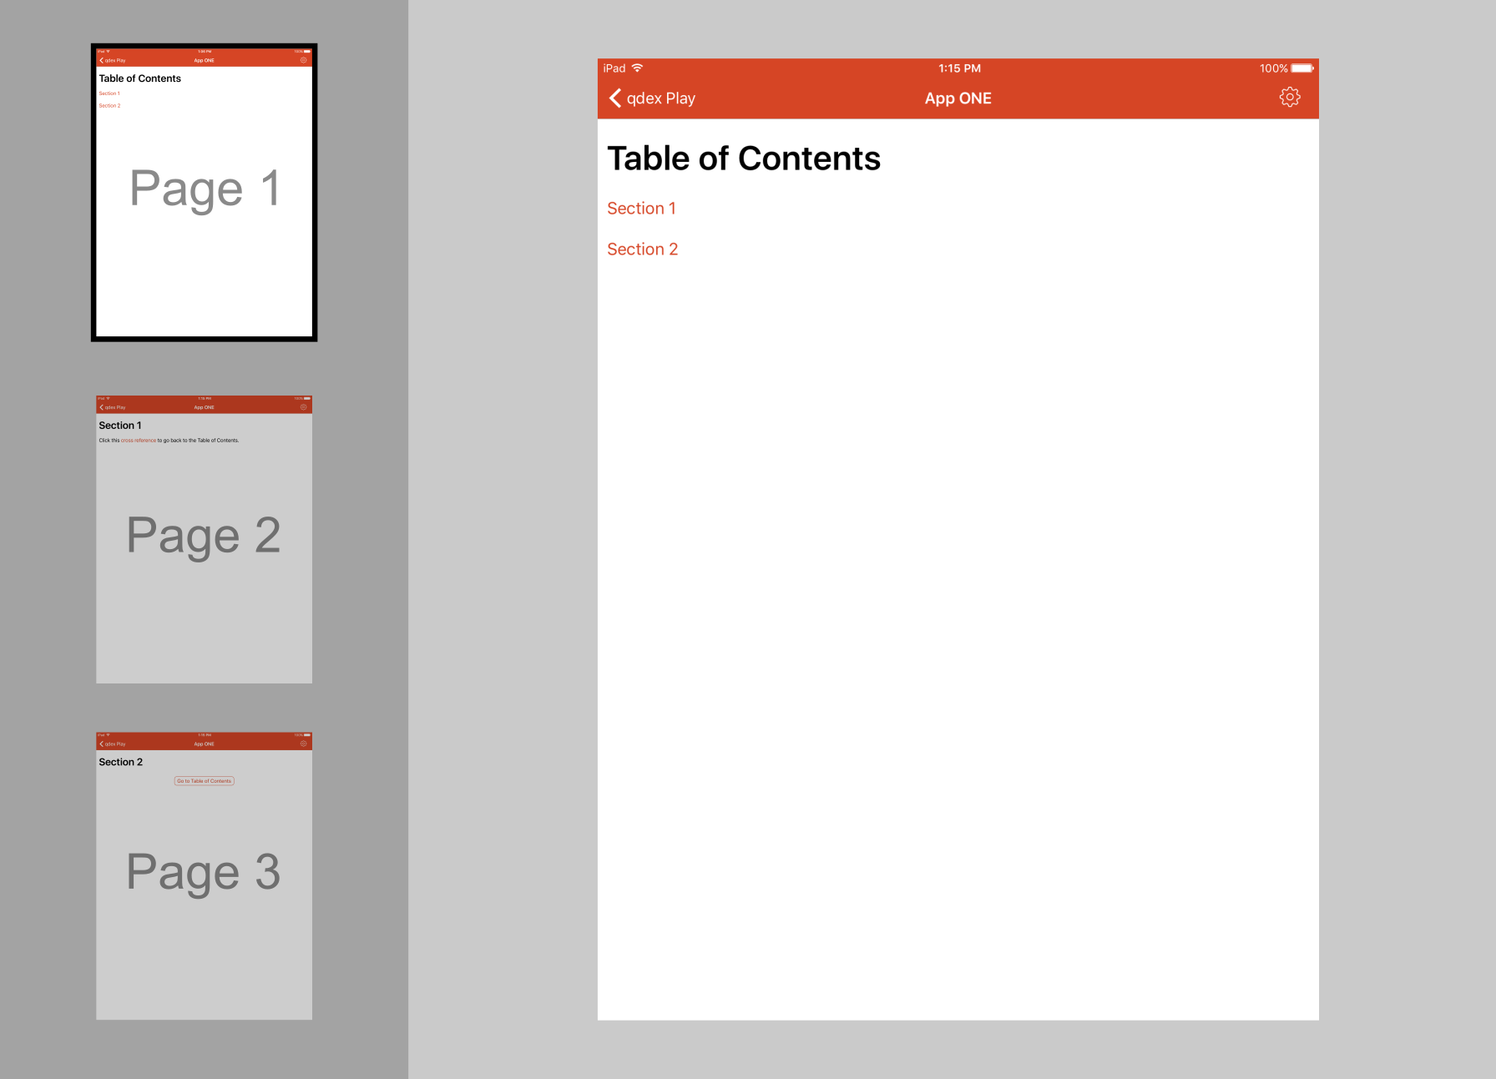The height and width of the screenshot is (1079, 1496).
Task: Open the Section 1 link
Action: coord(641,209)
